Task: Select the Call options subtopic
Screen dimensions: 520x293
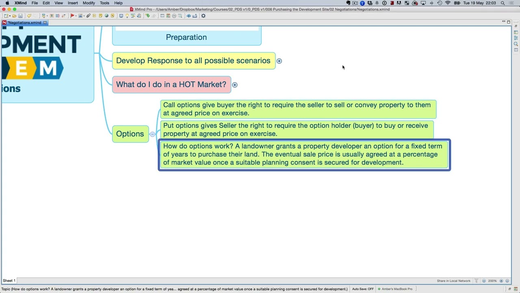Action: point(298,109)
